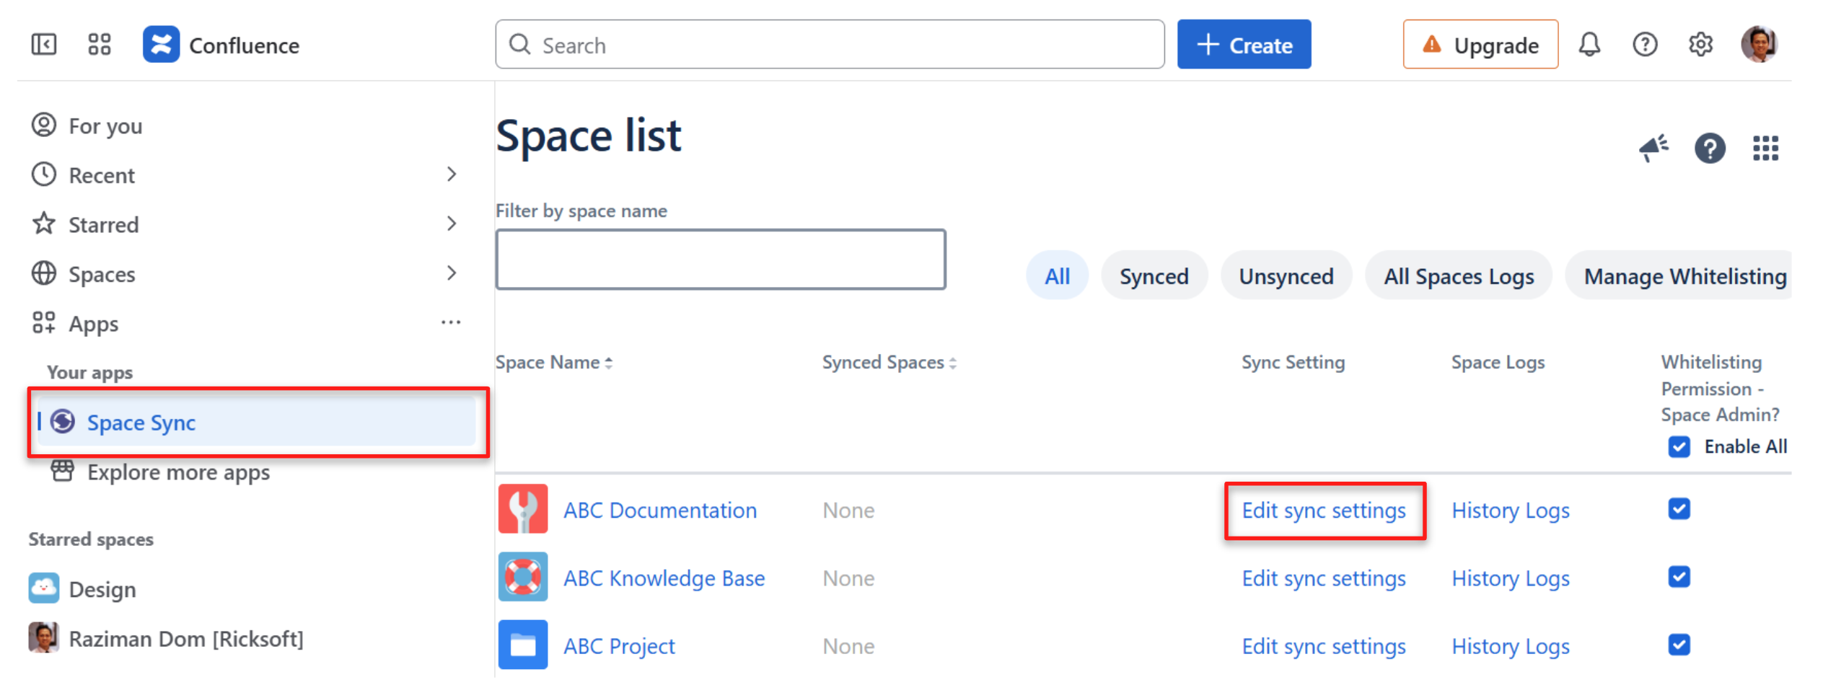1823x685 pixels.
Task: Click the Filter by space name field
Action: (720, 260)
